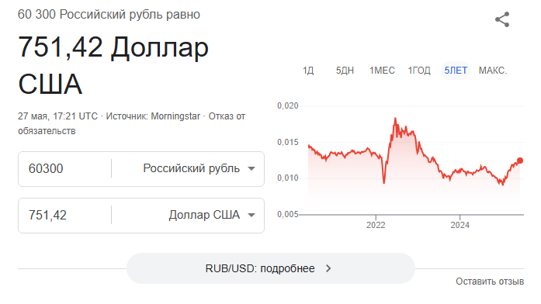Click the 2022 axis label on chart
541x304 pixels.
(376, 225)
